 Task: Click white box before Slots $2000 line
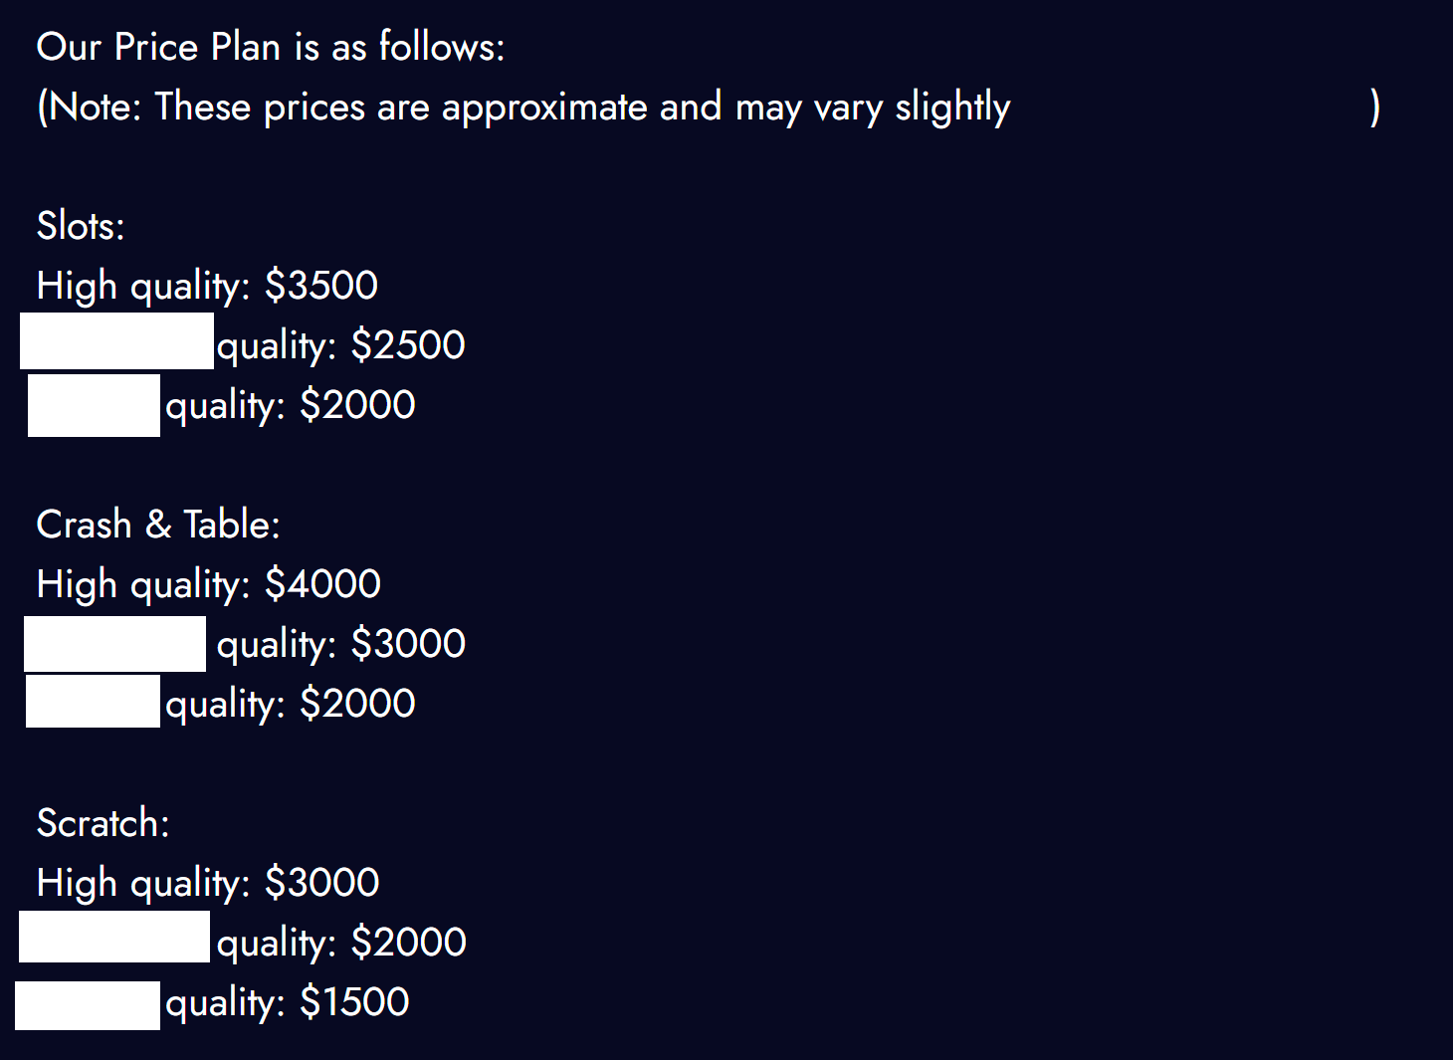coord(94,405)
